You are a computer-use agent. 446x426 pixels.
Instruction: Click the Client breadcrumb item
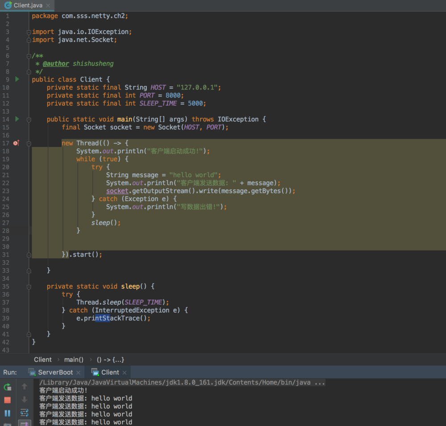point(43,360)
